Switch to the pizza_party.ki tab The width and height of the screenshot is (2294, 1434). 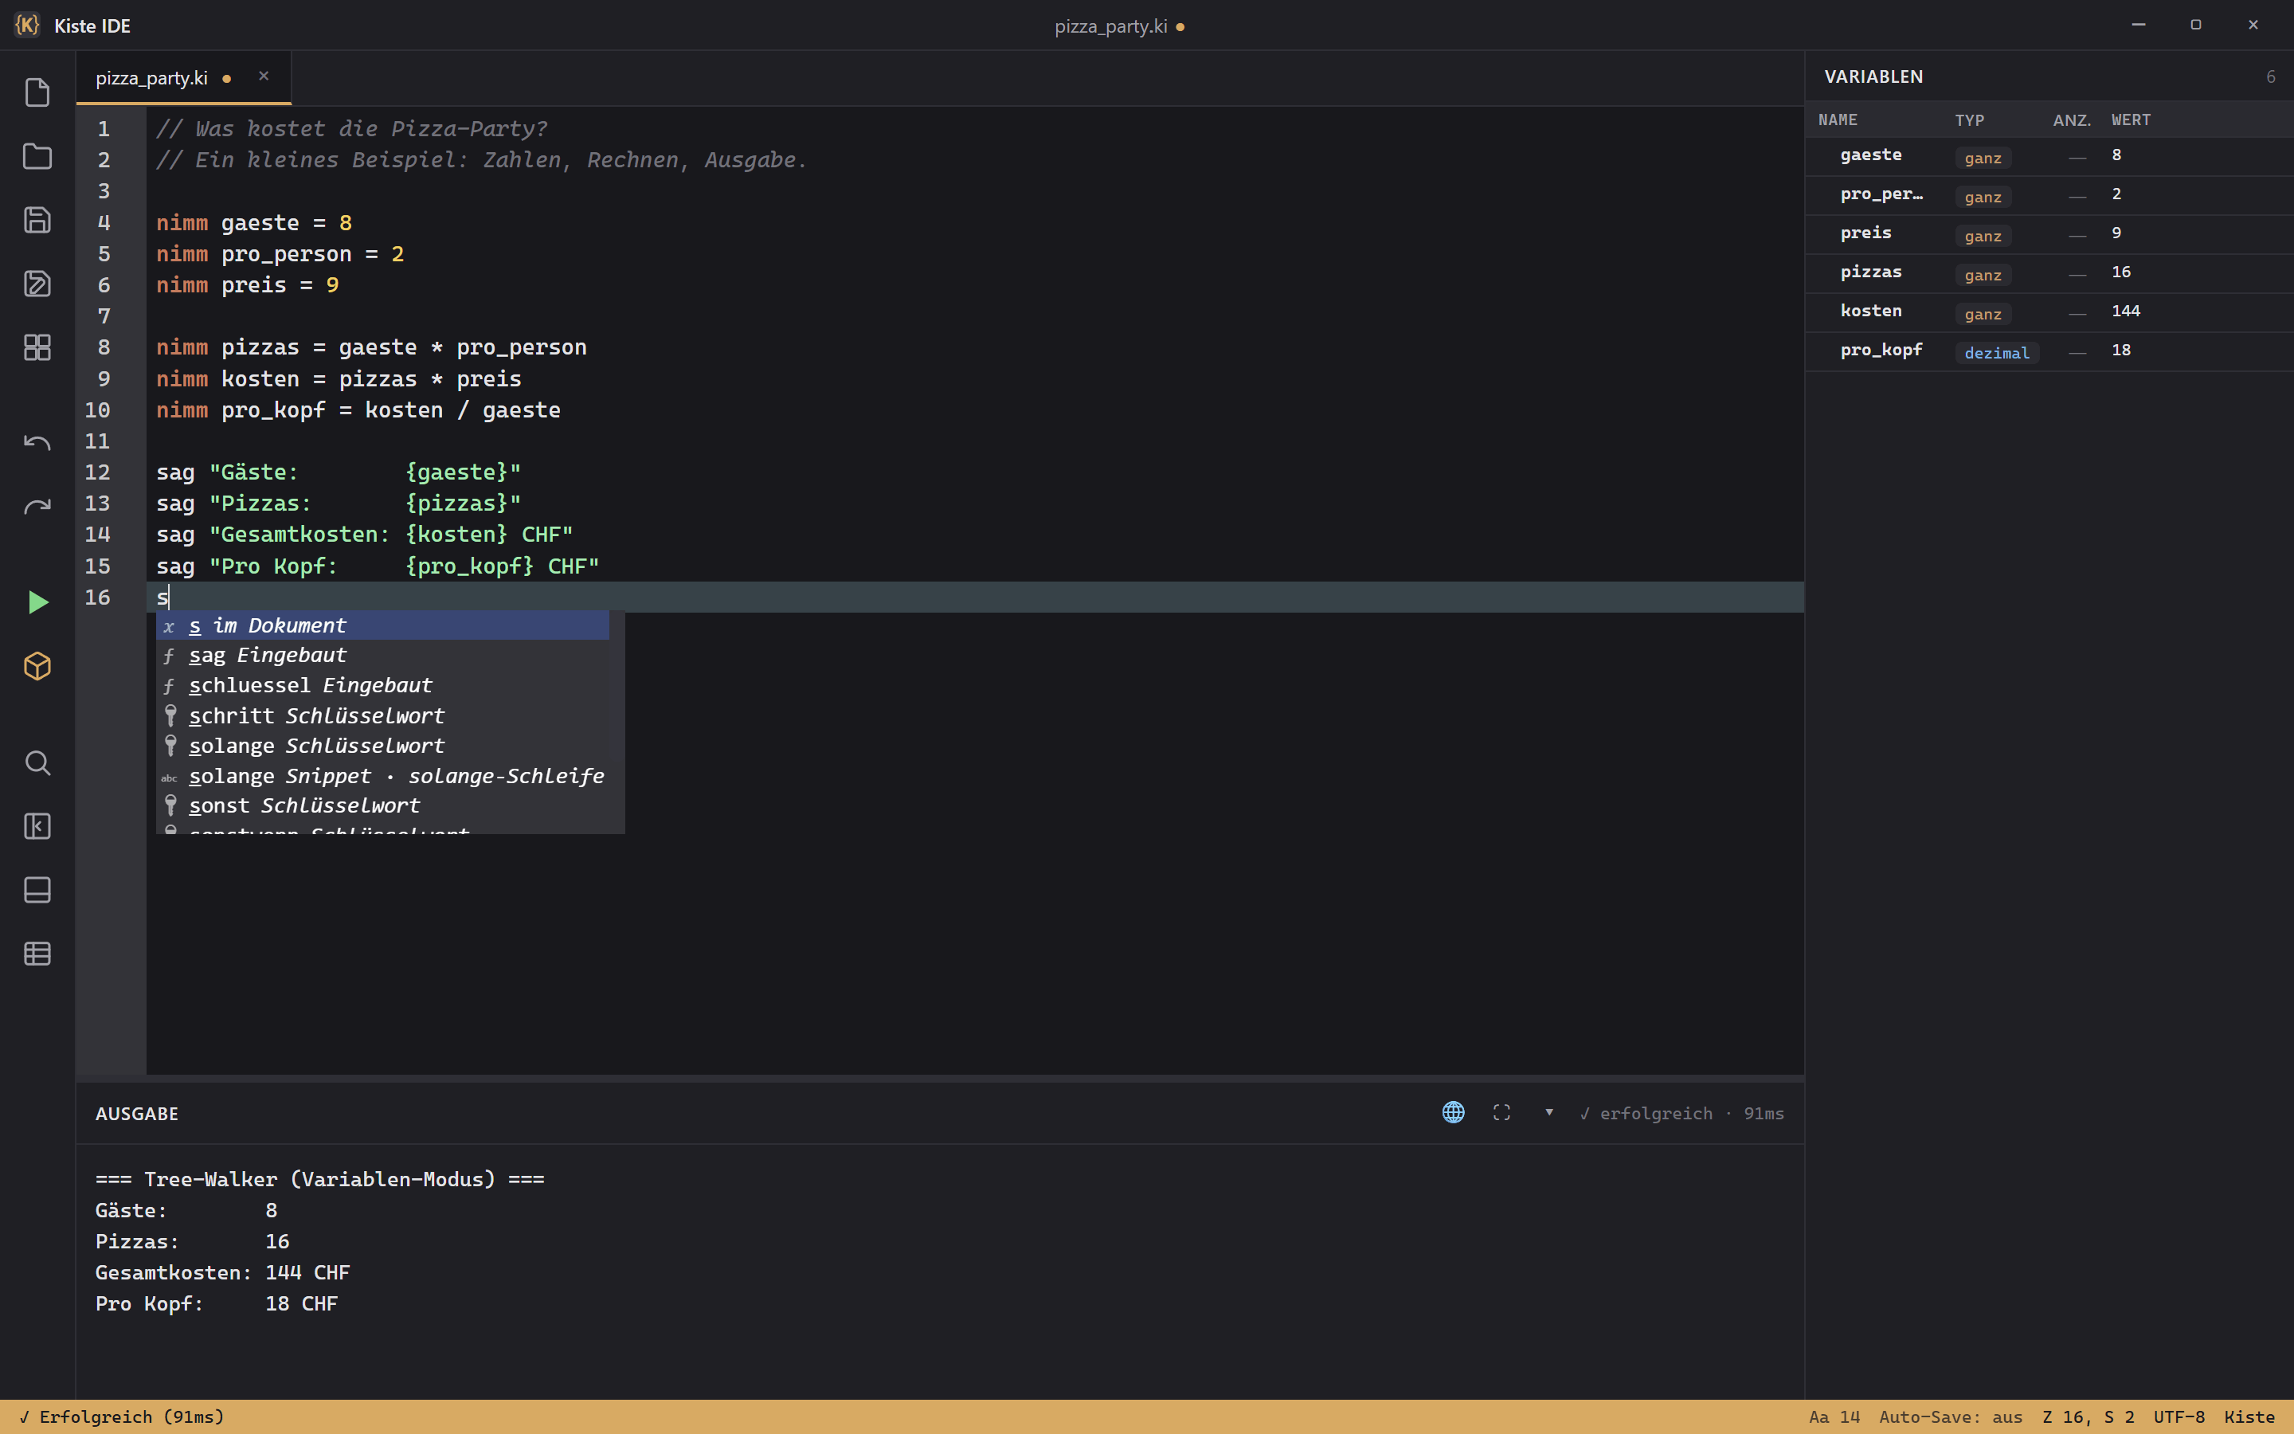(x=151, y=78)
